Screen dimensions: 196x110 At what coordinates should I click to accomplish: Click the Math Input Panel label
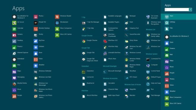(x=114, y=95)
